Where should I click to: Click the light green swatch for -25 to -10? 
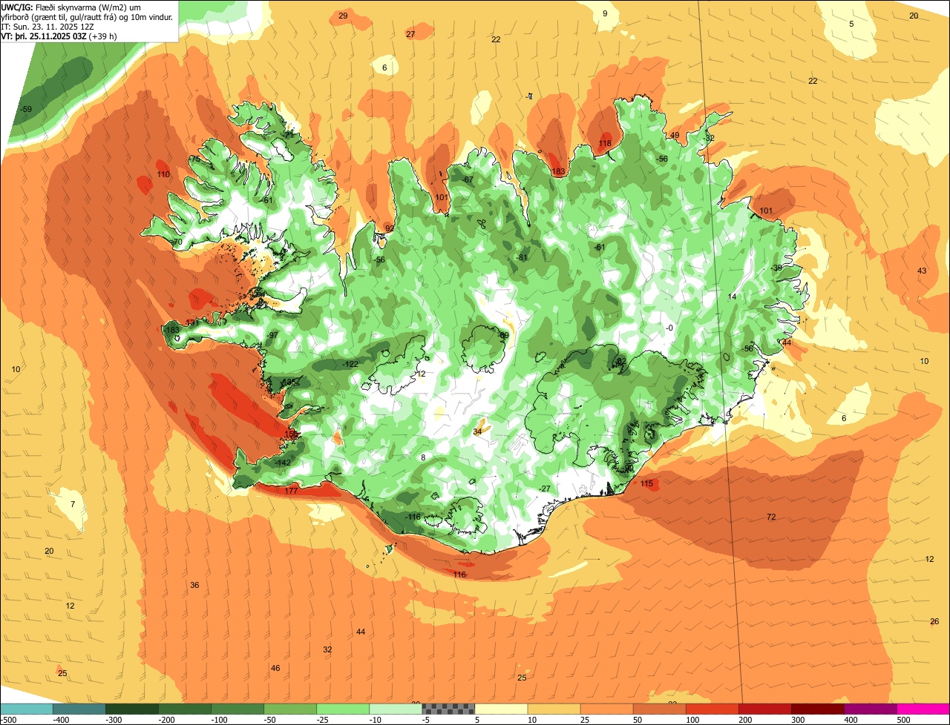click(344, 709)
